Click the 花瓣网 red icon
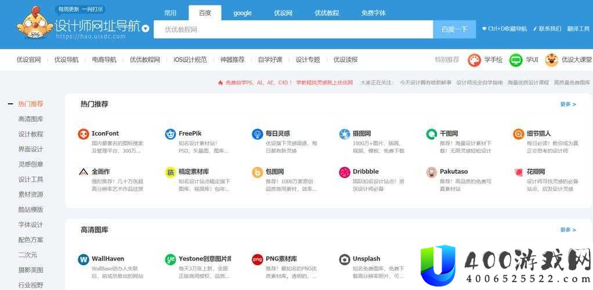The height and width of the screenshot is (290, 593). tap(519, 172)
